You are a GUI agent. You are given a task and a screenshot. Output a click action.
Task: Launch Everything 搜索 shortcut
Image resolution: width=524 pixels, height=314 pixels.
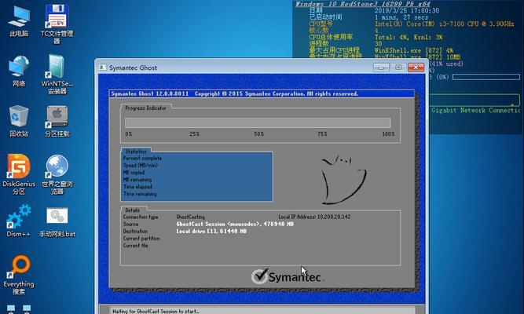tap(19, 275)
